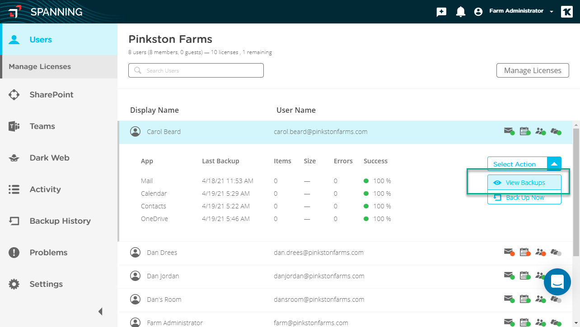This screenshot has height=327, width=580.
Task: Open the notifications bell icon
Action: click(460, 12)
